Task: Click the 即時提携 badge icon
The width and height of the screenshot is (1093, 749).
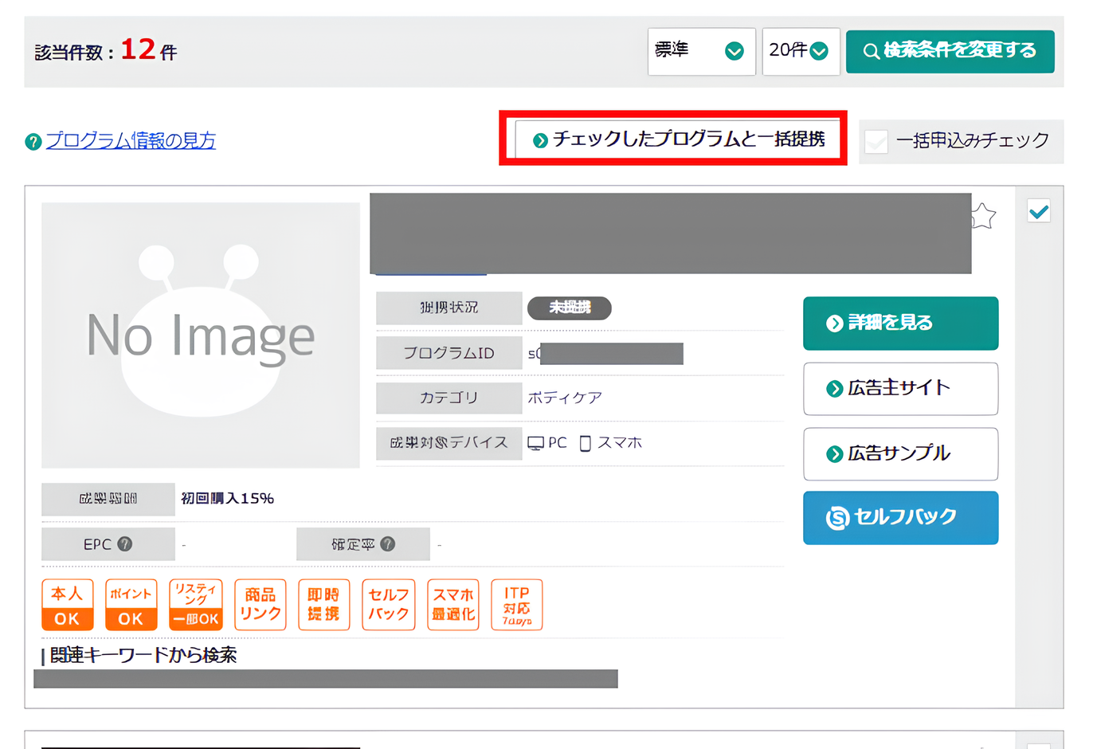Action: tap(323, 605)
